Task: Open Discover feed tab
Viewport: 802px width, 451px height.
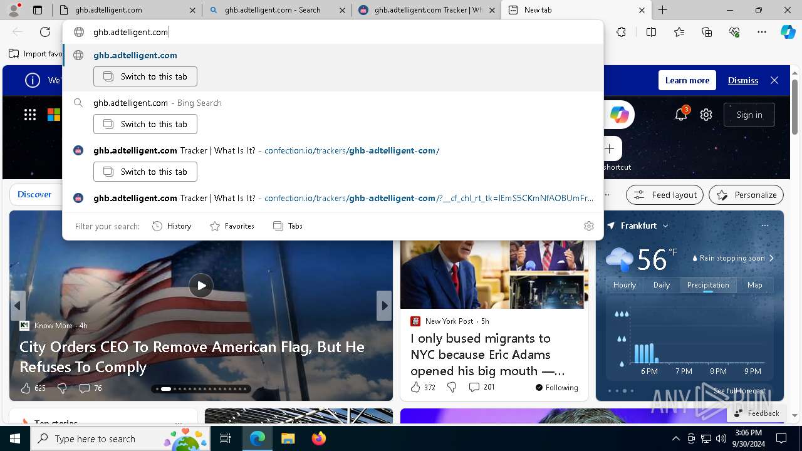Action: pyautogui.click(x=34, y=195)
